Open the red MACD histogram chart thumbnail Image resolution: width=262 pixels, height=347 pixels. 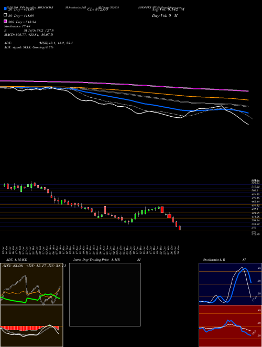pos(31,326)
